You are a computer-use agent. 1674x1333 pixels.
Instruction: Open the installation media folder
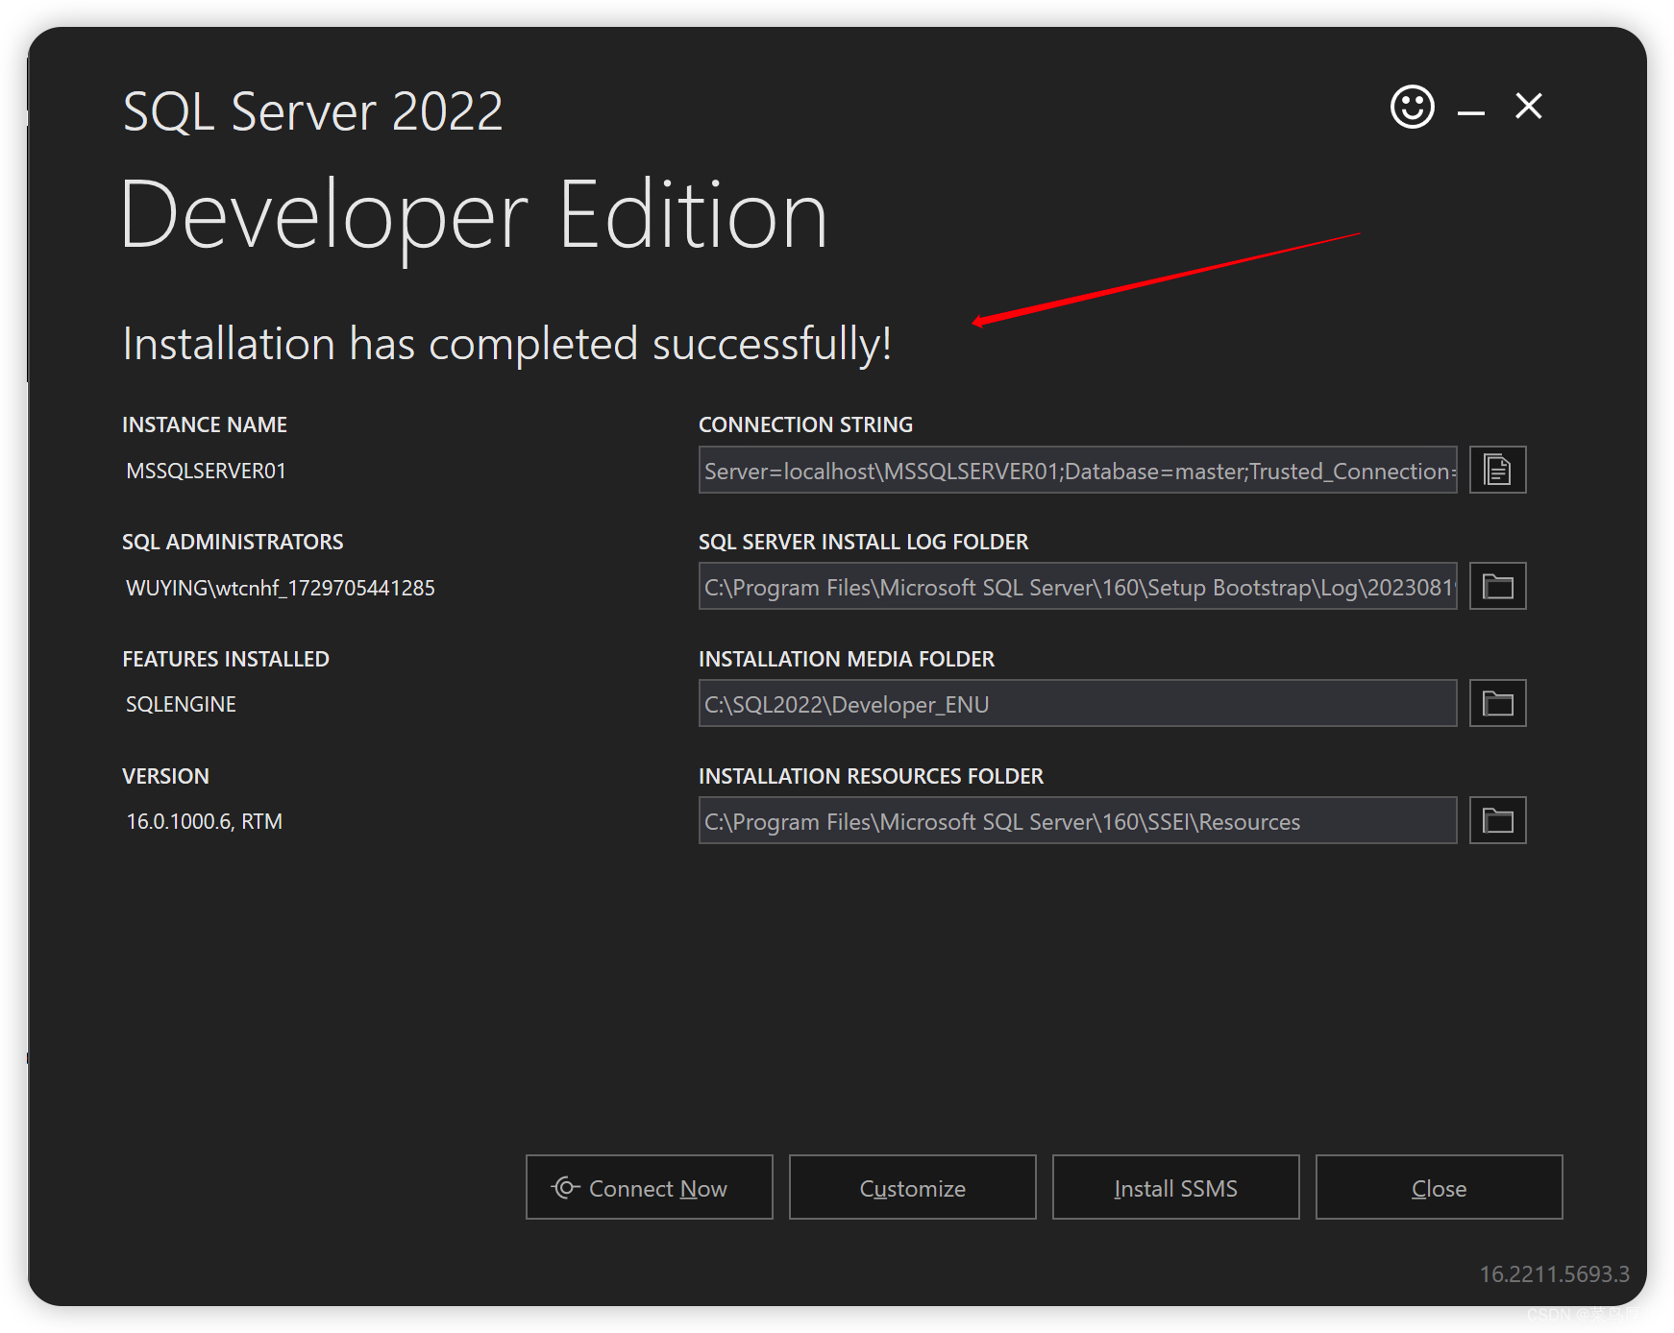1497,703
